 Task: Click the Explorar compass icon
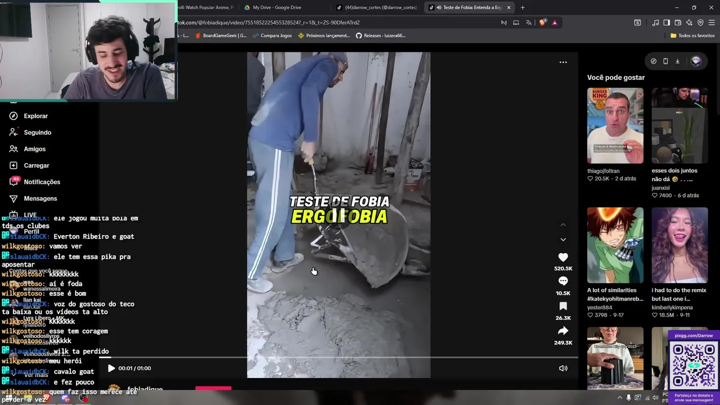13,116
